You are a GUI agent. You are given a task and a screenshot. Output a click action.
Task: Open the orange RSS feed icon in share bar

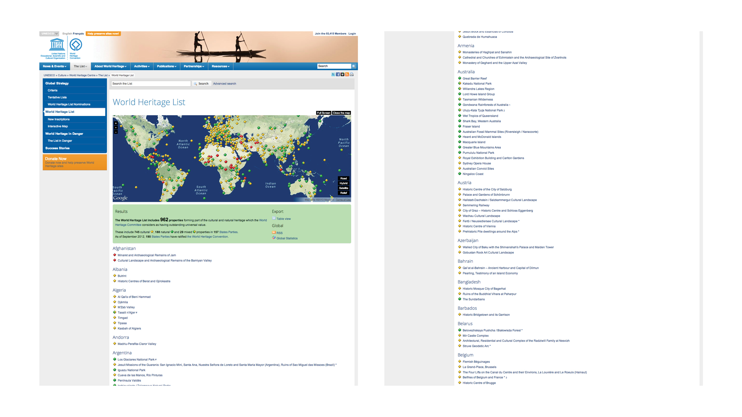click(347, 75)
